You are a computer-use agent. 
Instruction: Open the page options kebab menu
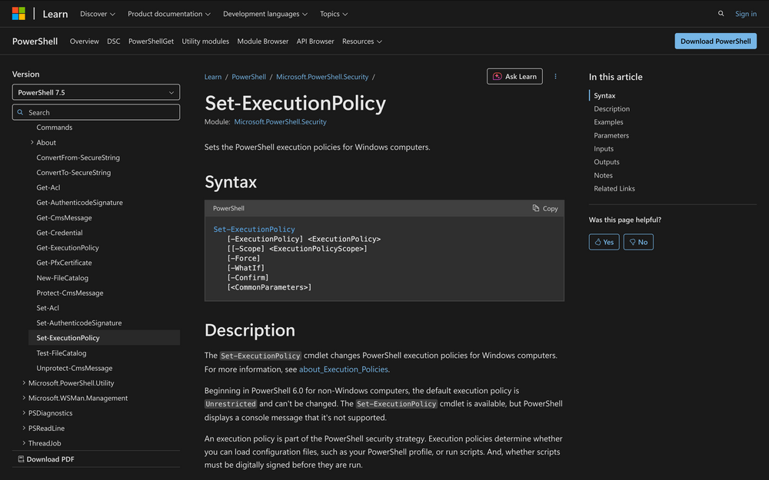coord(555,77)
